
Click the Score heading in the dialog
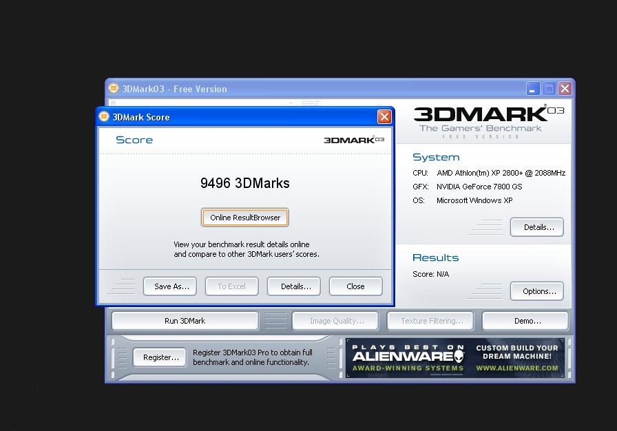coord(134,140)
